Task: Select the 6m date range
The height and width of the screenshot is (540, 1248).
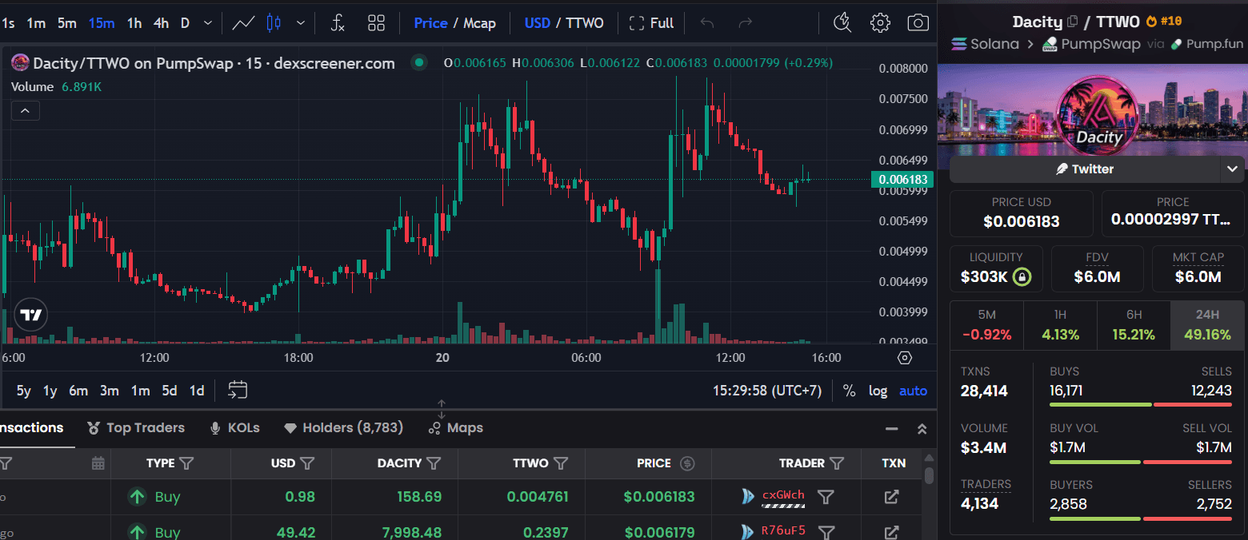Action: [x=78, y=391]
